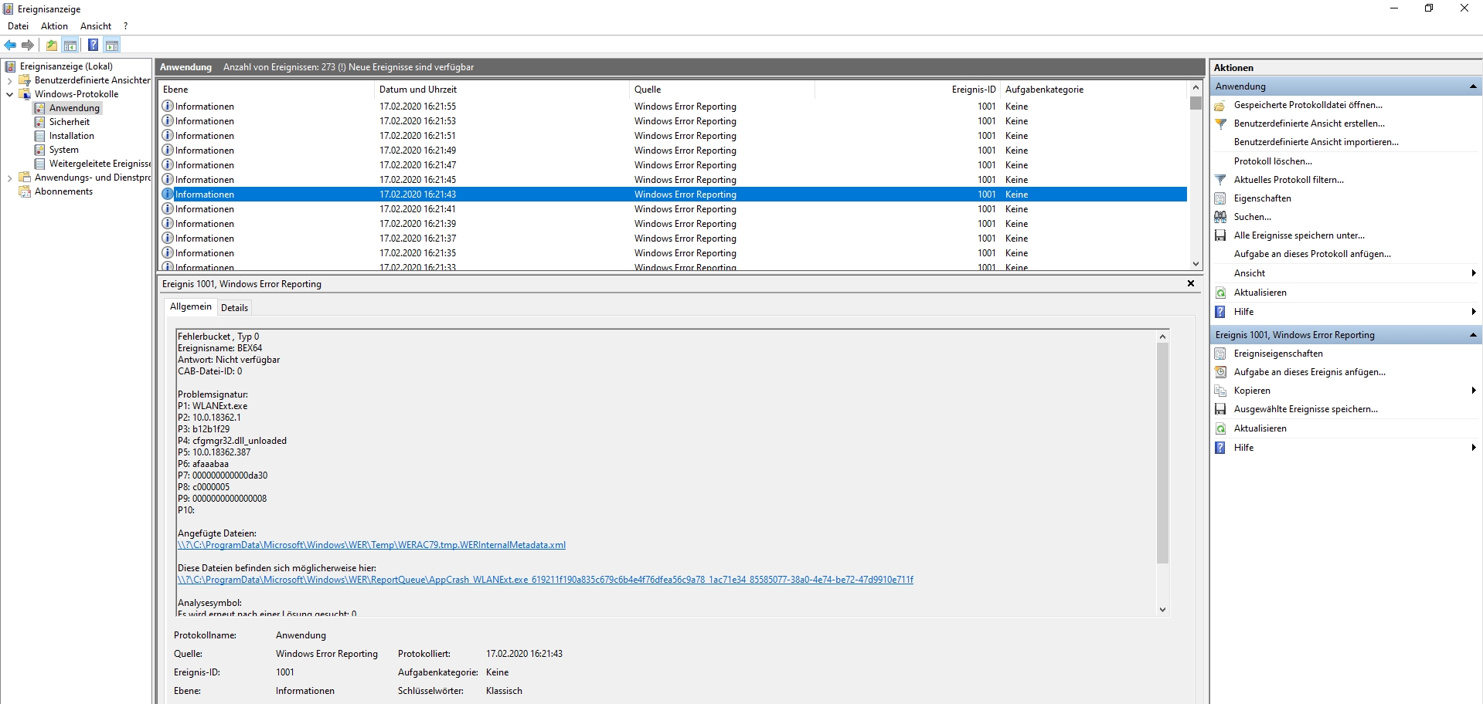This screenshot has width=1483, height=704.
Task: Click Aktualisieren icon under Ereignis 1001 section
Action: 1220,428
